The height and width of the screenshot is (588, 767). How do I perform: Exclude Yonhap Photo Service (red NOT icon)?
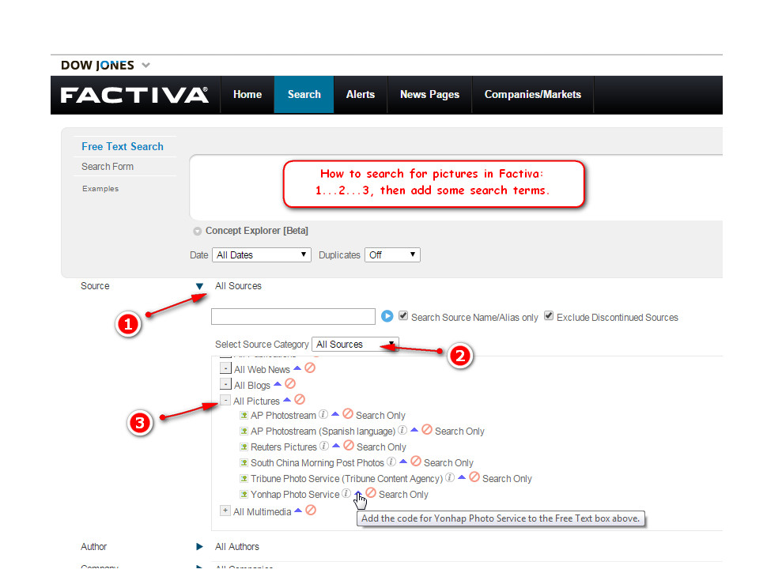click(371, 492)
